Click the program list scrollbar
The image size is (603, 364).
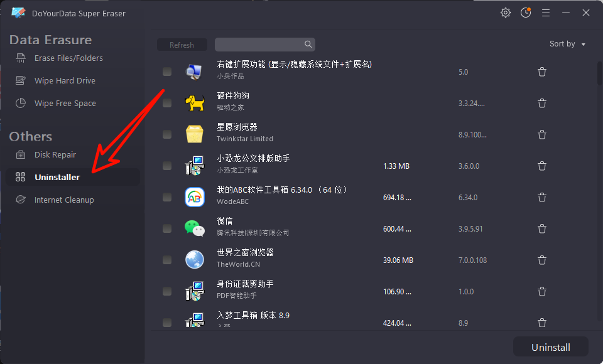[599, 73]
